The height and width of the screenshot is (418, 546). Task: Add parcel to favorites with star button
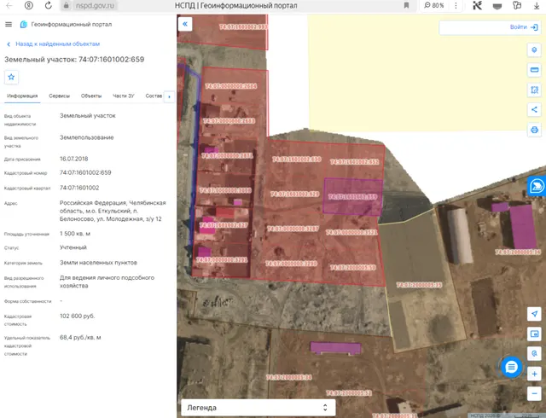11,77
